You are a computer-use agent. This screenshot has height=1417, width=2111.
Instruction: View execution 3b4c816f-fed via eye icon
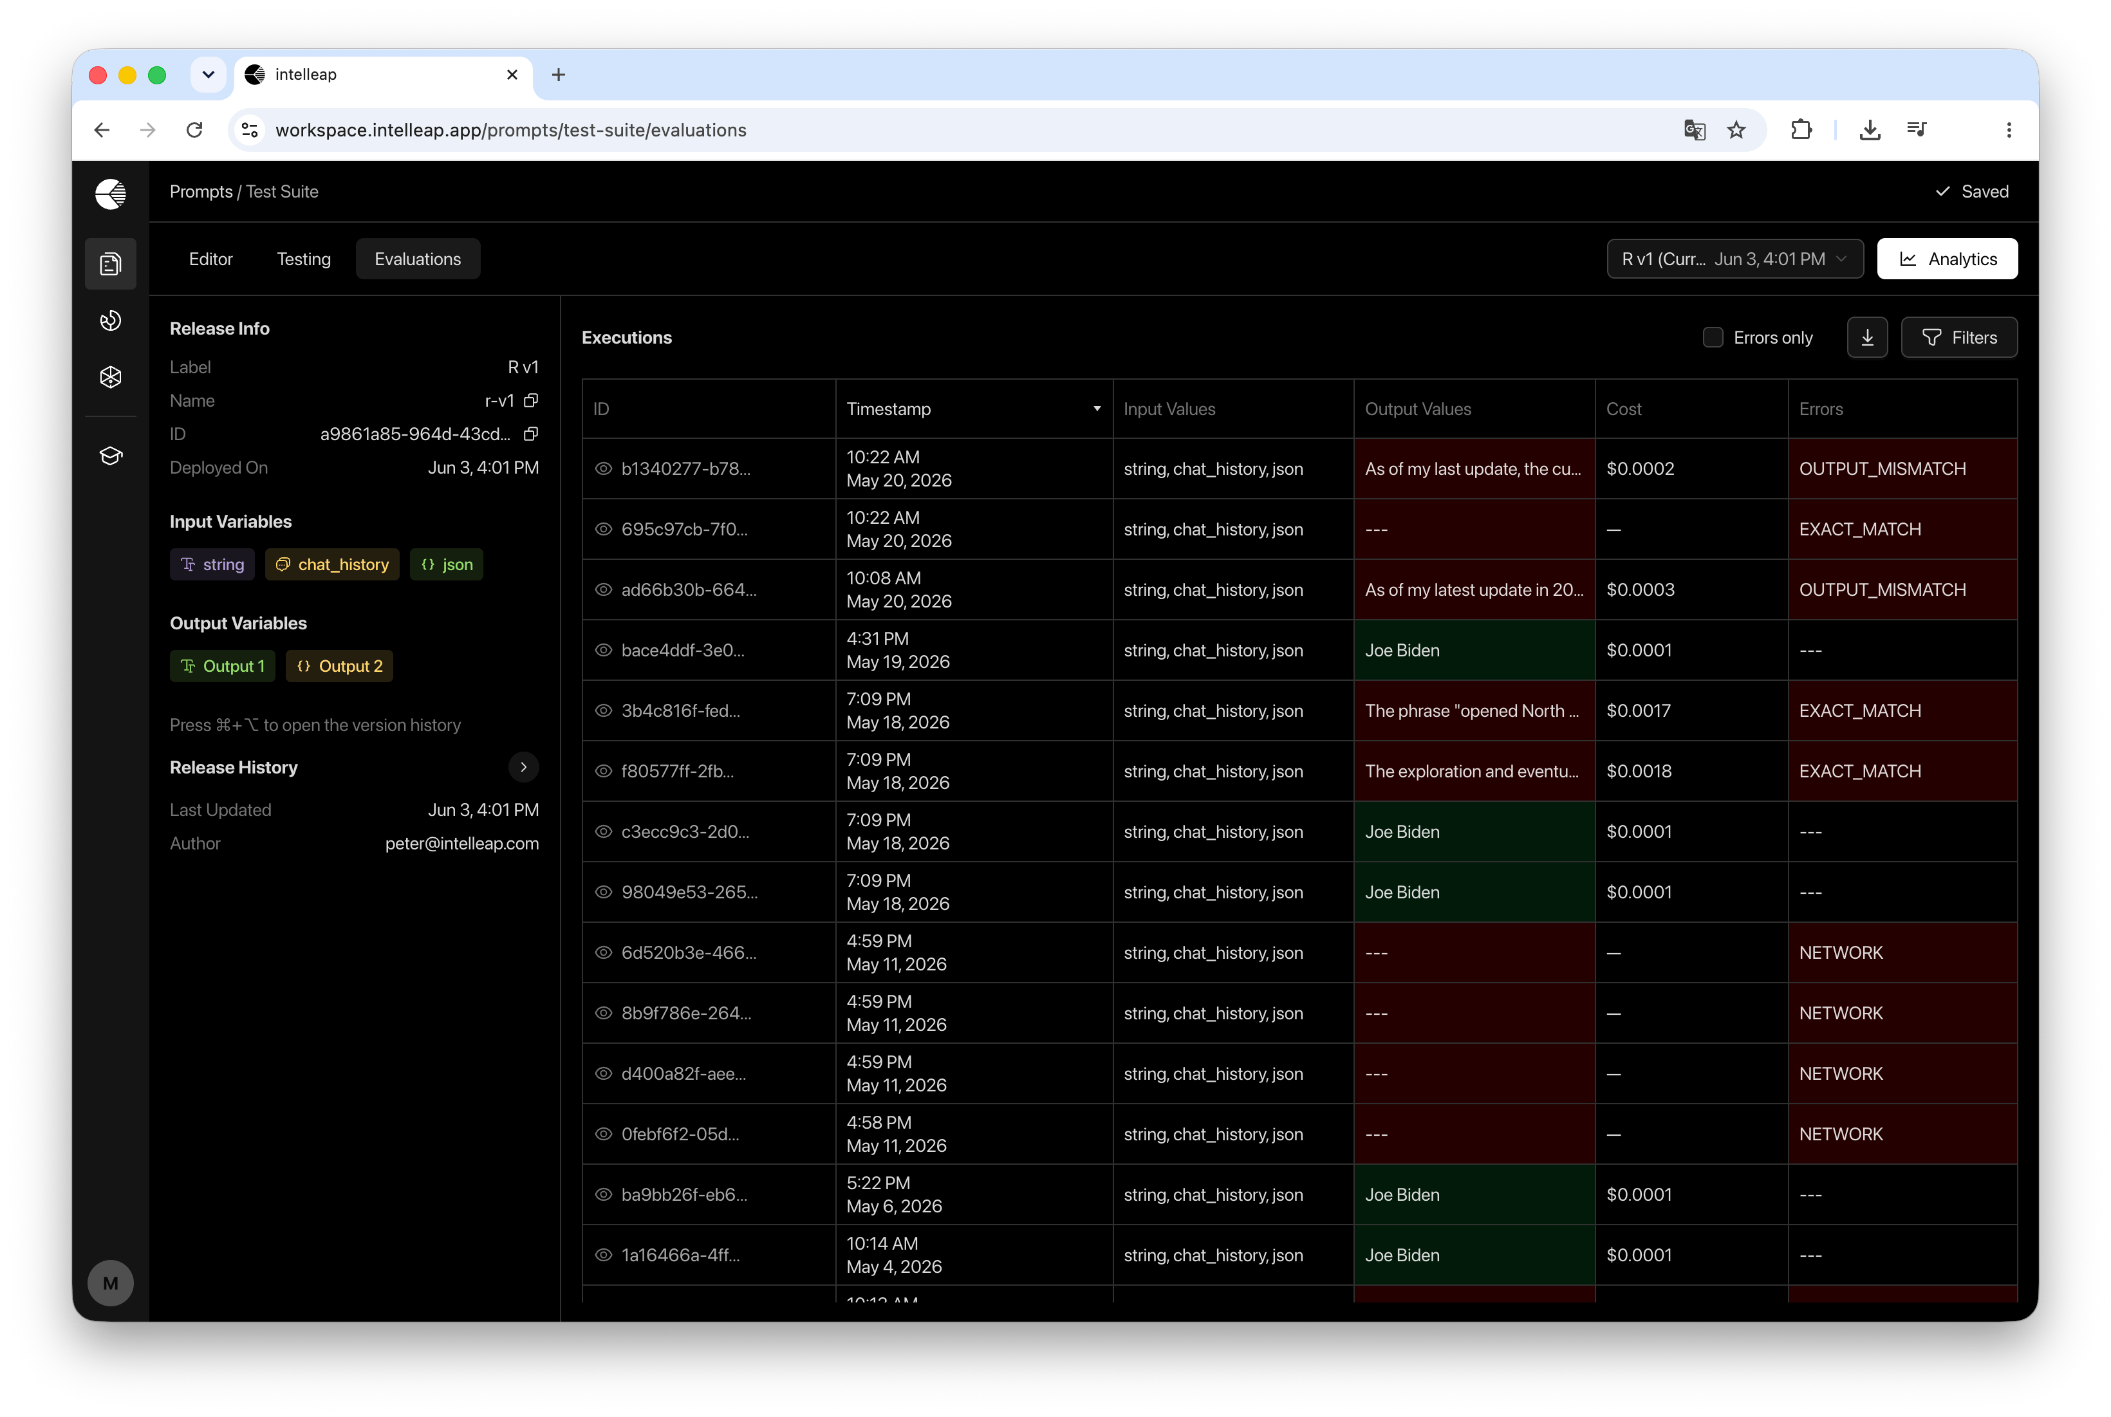coord(604,710)
